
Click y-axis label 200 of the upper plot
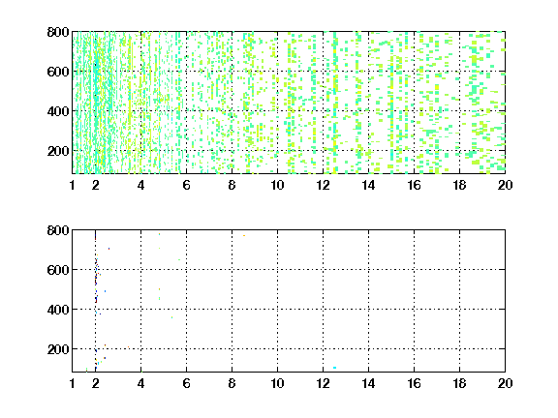[58, 151]
